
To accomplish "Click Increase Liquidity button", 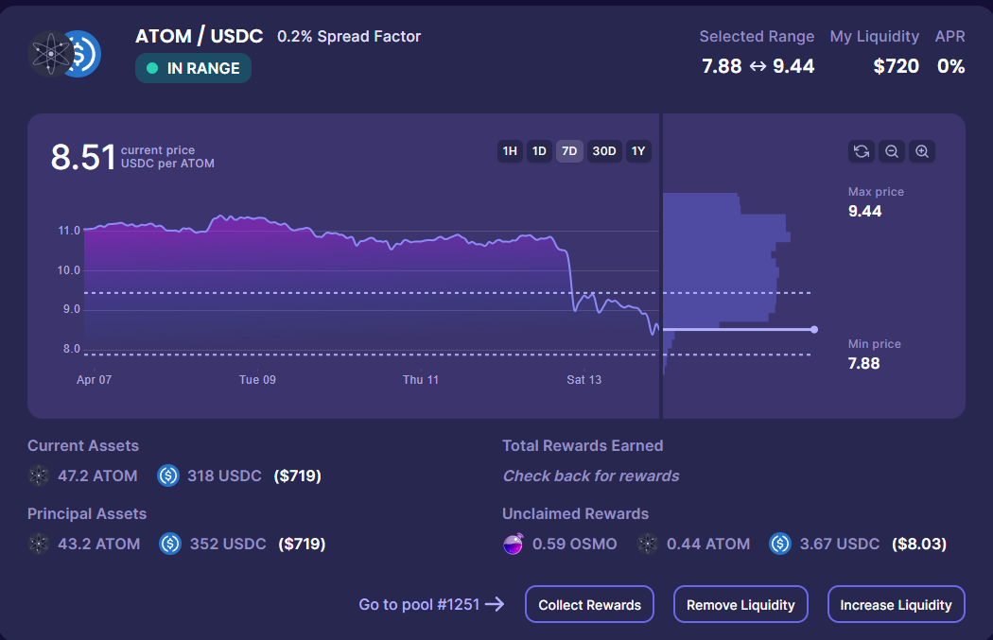I will (x=897, y=605).
